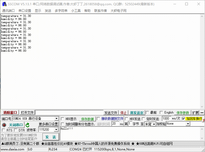Open the 帮助 menu
Image resolution: width=205 pixels, height=152 pixels.
87,11
